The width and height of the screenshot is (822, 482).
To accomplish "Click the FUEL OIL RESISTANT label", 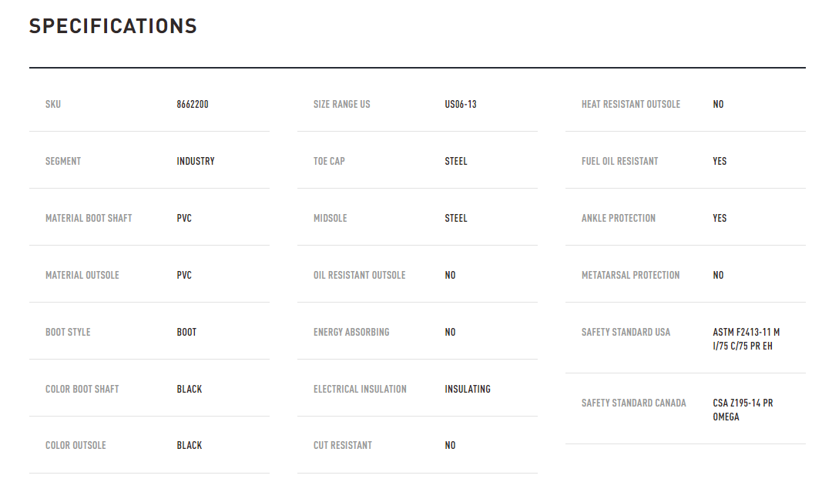I will coord(620,161).
